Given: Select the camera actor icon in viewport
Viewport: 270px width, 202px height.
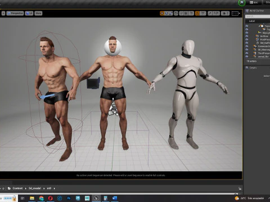Looking at the screenshot, I should 93,83.
